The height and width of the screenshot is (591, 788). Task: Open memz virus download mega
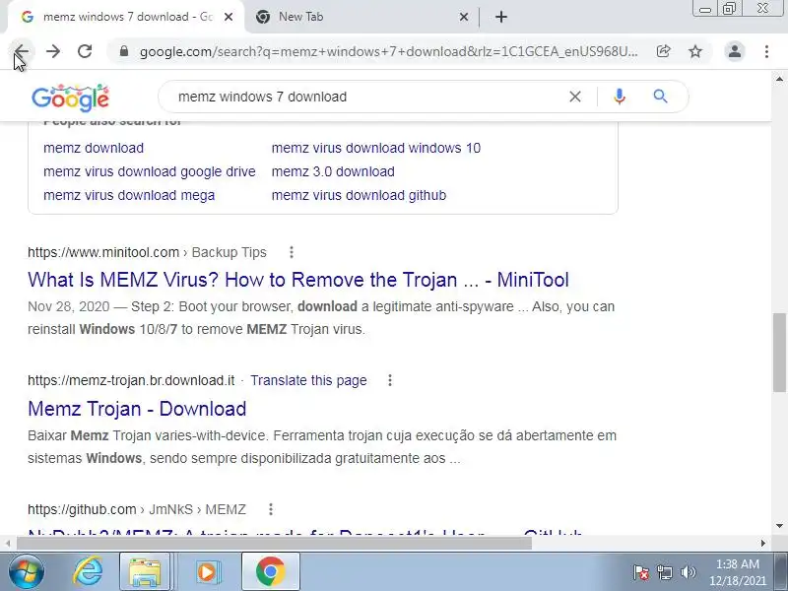[x=129, y=195]
